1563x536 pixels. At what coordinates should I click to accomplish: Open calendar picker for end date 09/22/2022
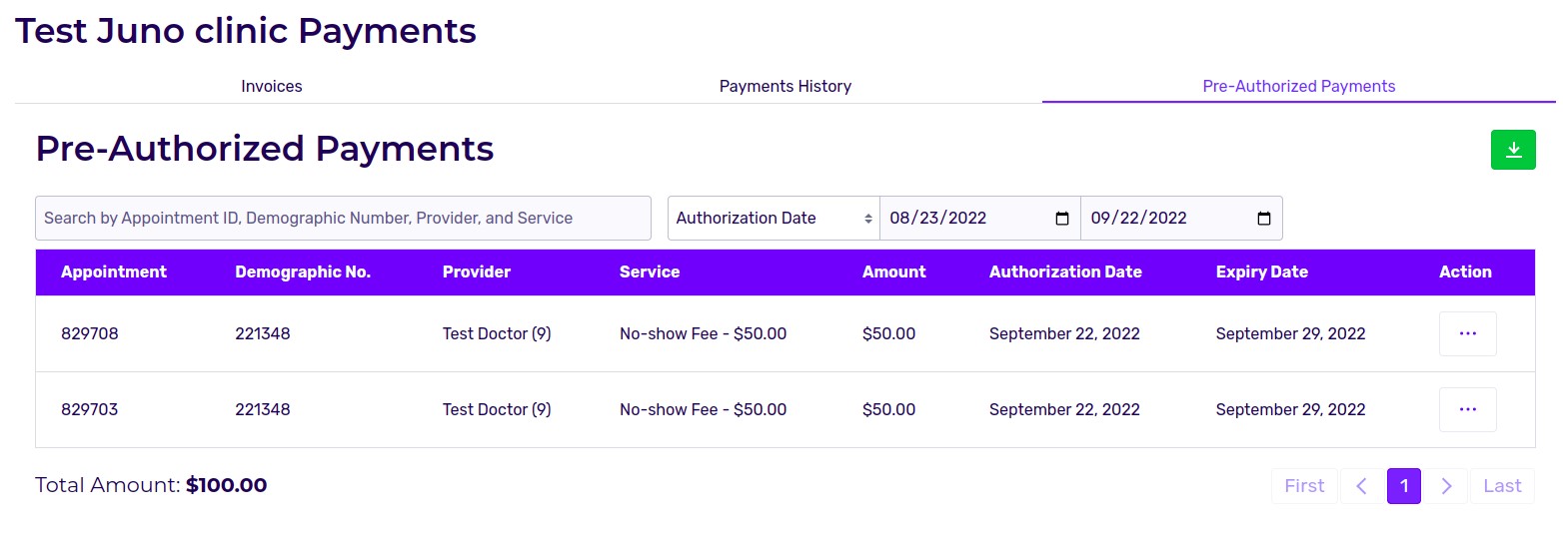point(1263,219)
